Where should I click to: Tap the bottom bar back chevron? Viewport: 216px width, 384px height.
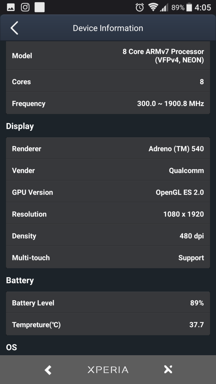click(48, 370)
